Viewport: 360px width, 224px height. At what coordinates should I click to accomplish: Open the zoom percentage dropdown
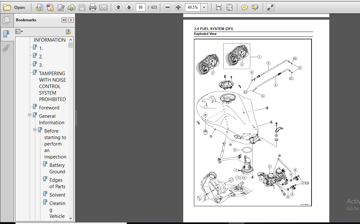[204, 7]
